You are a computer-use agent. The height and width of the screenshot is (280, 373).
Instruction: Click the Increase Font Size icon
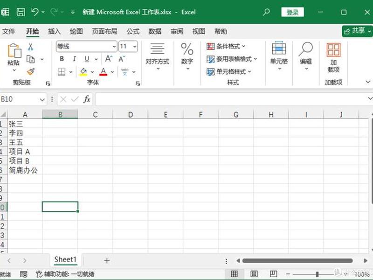[109, 59]
